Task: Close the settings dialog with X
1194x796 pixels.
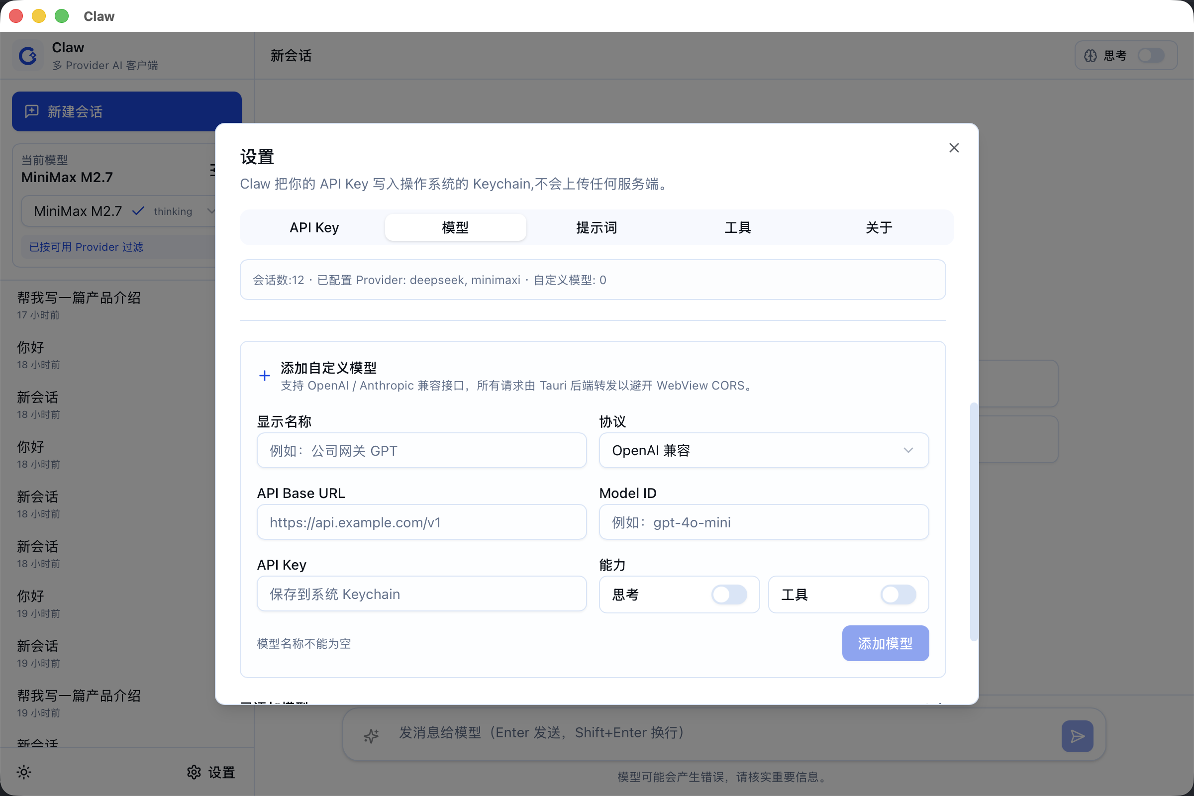Action: 954,148
